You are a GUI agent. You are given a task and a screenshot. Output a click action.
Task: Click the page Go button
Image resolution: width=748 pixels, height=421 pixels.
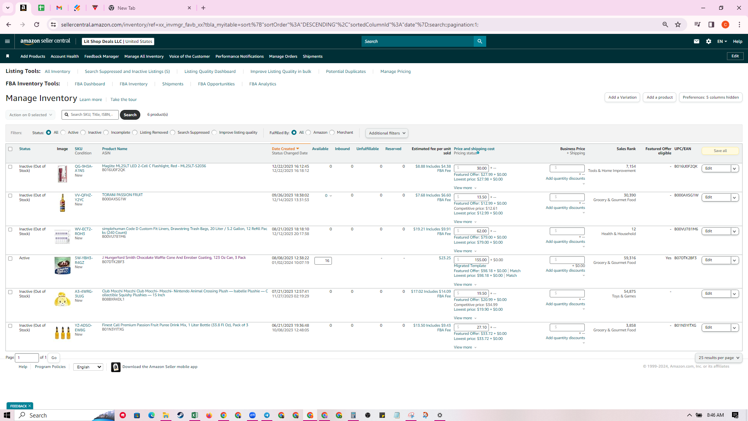pos(54,358)
